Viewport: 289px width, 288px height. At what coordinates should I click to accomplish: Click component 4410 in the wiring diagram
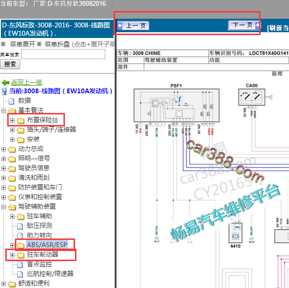[235, 233]
